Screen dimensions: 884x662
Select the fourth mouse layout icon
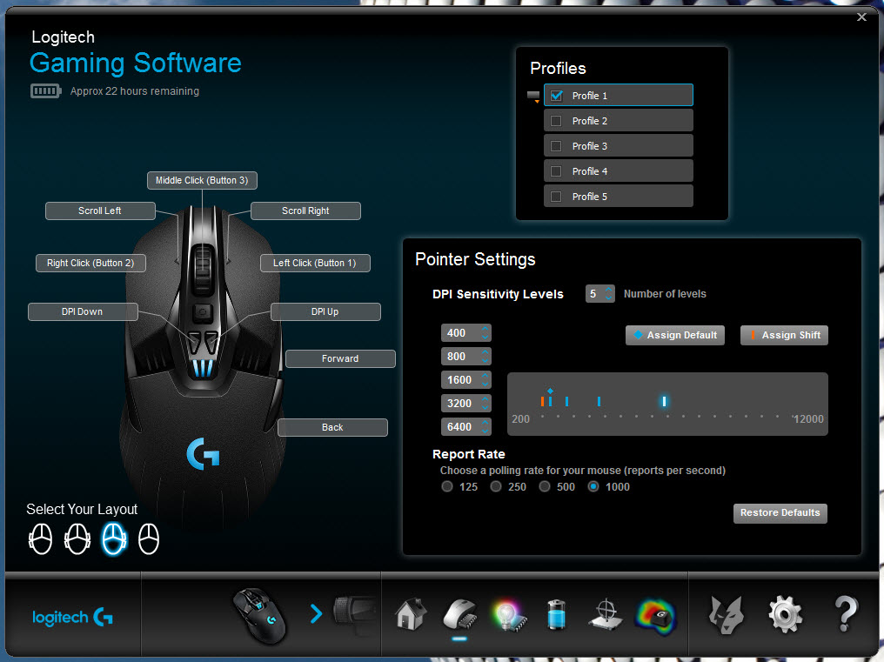pyautogui.click(x=149, y=539)
